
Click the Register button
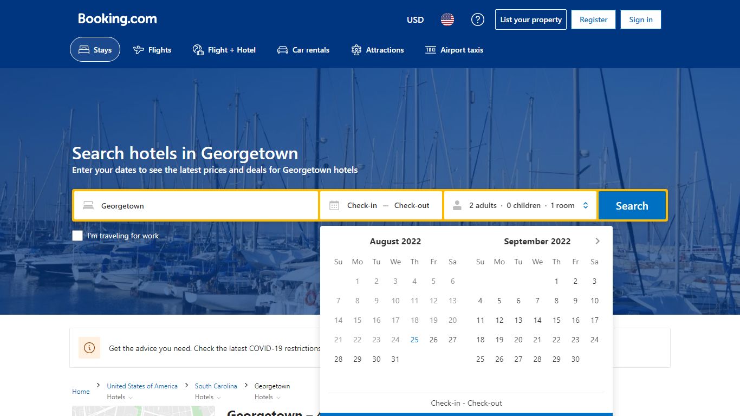[594, 19]
